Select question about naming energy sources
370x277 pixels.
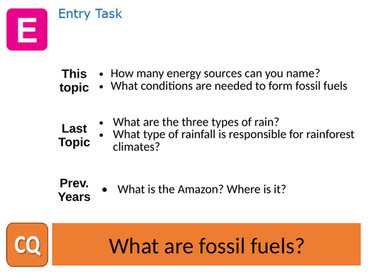point(215,73)
